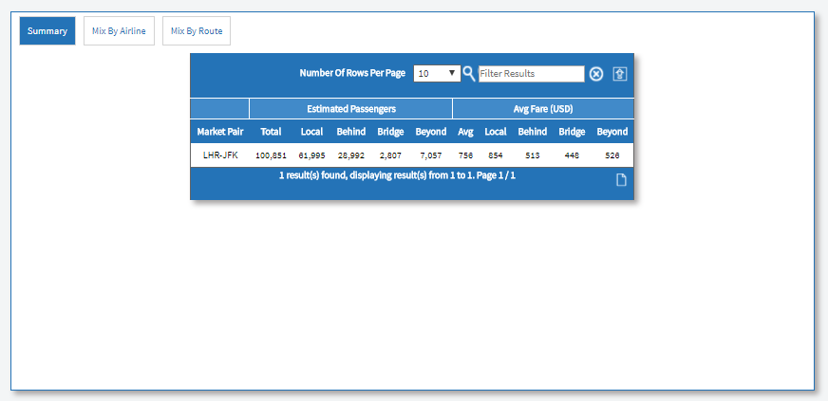
Task: Click the Number Of Rows Per Page label
Action: tap(352, 73)
